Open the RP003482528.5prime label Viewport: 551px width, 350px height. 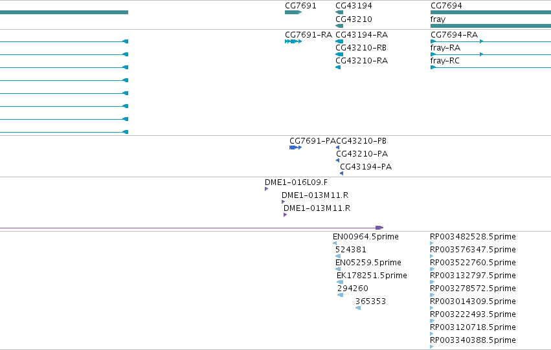473,237
